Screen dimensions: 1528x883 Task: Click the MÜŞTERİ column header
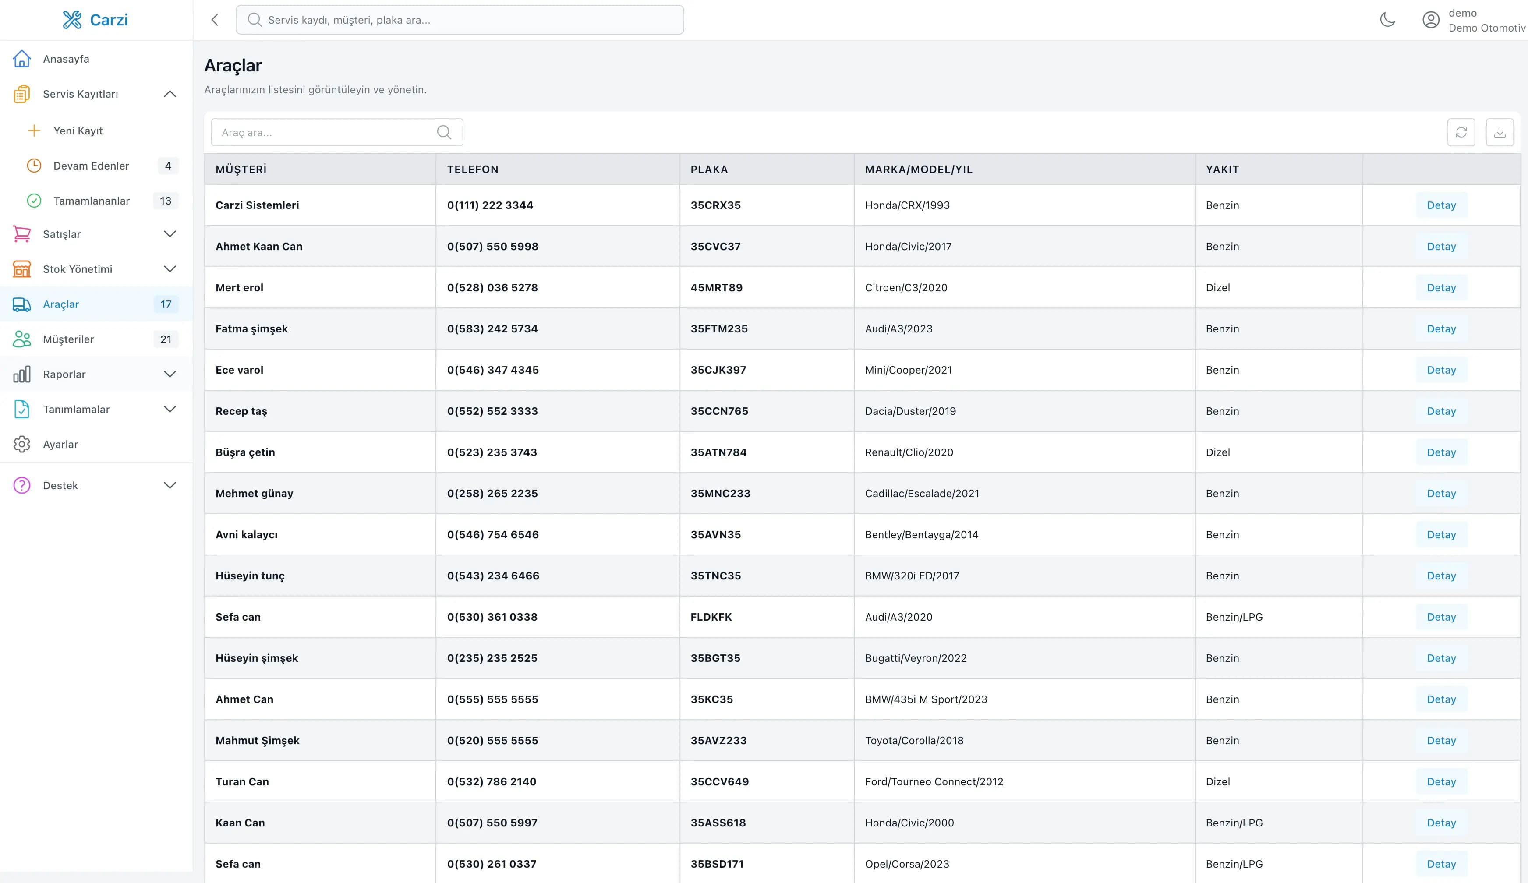click(x=320, y=169)
